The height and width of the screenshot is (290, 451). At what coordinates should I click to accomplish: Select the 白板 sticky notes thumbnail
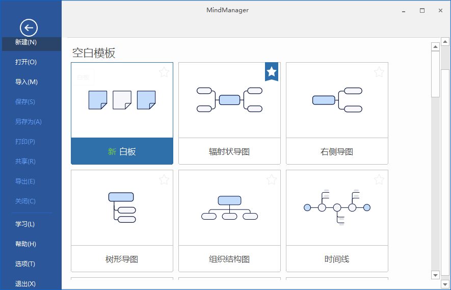click(122, 100)
